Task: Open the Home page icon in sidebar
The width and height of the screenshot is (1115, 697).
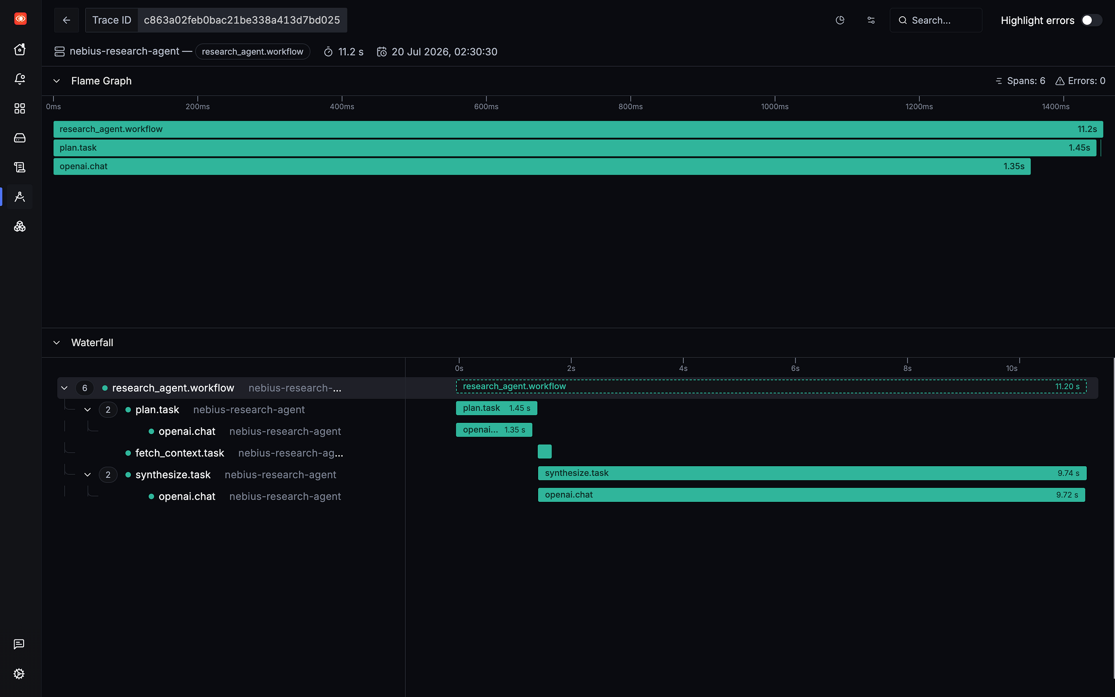Action: click(20, 49)
